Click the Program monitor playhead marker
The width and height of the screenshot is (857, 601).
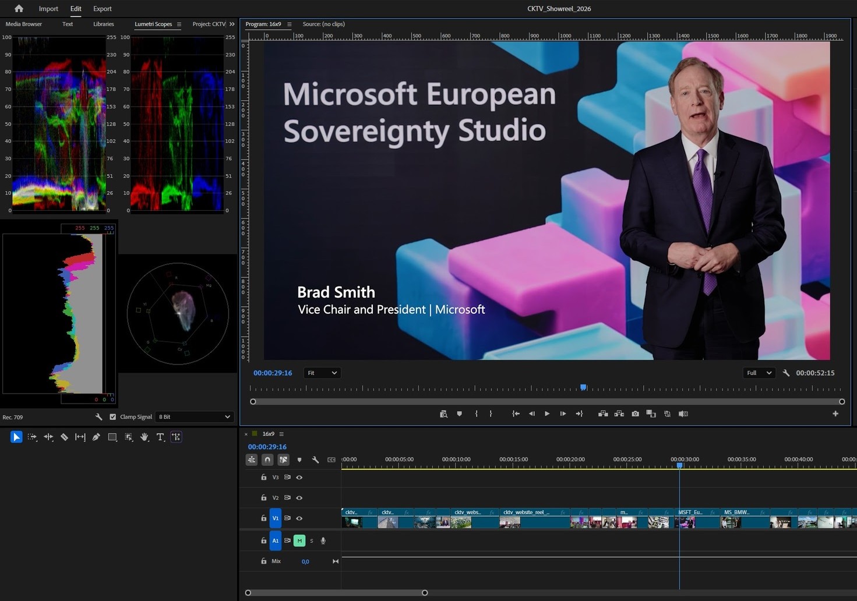coord(583,387)
